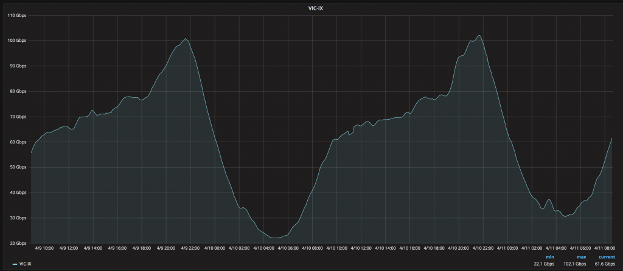Screen dimensions: 623x271
Task: Click the 61.6 Gbps current value
Action: pyautogui.click(x=604, y=264)
